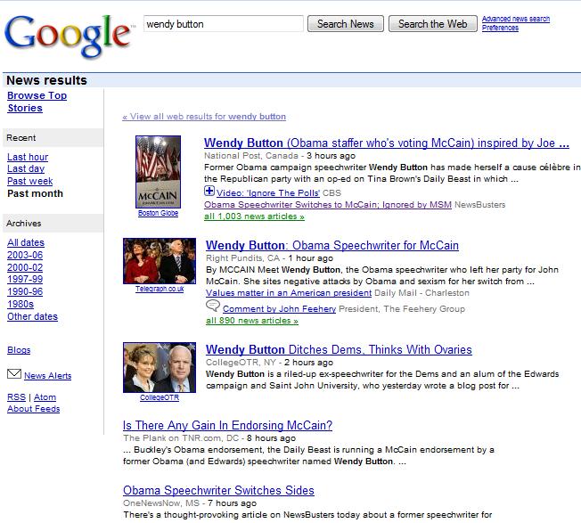Expand all 1,003 news articles
Image resolution: width=581 pixels, height=523 pixels.
point(254,217)
